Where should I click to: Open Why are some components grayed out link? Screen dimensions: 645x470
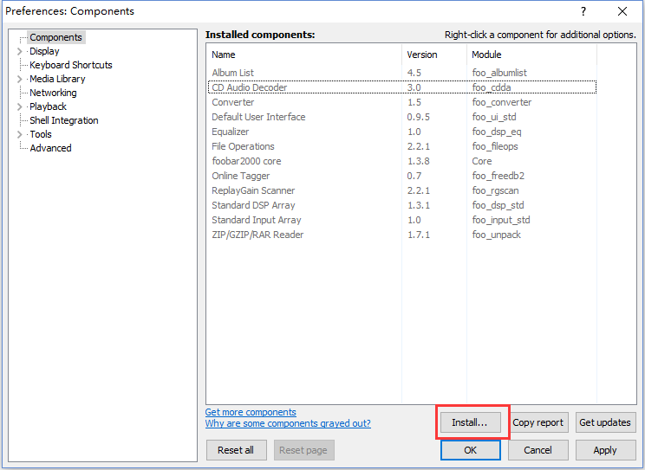point(288,423)
